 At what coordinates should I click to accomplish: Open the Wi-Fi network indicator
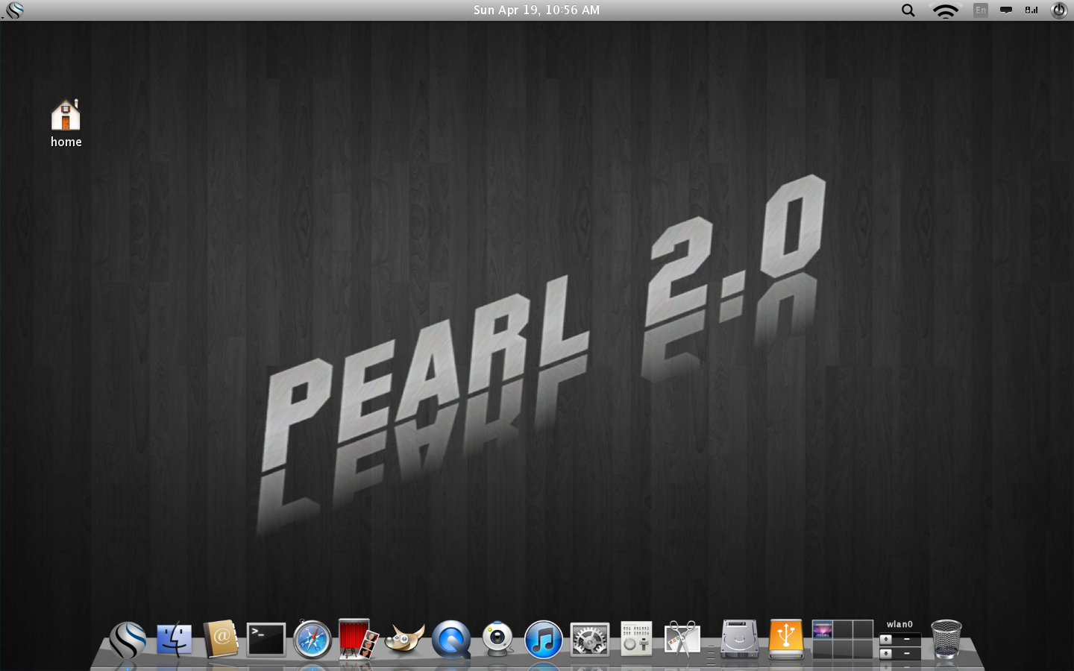click(945, 10)
